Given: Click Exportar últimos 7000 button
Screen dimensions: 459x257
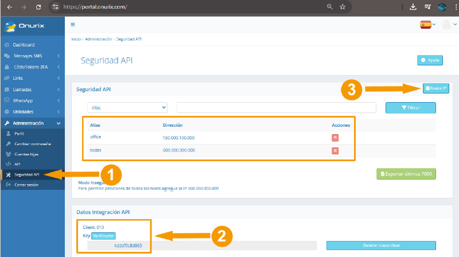Looking at the screenshot, I should pos(407,174).
